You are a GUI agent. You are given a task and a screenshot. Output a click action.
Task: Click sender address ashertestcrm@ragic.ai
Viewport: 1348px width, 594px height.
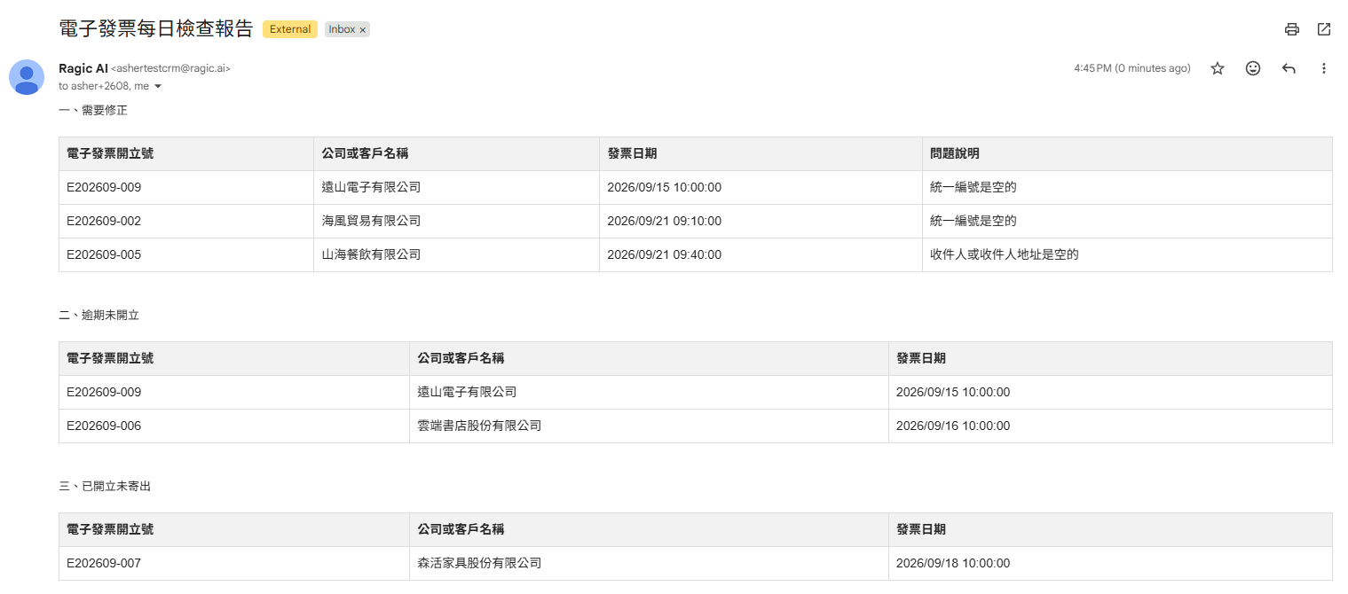point(170,68)
